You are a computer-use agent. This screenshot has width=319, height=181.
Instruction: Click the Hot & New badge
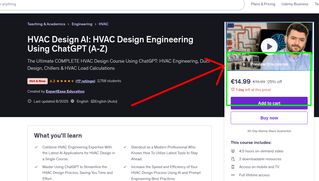(x=37, y=81)
